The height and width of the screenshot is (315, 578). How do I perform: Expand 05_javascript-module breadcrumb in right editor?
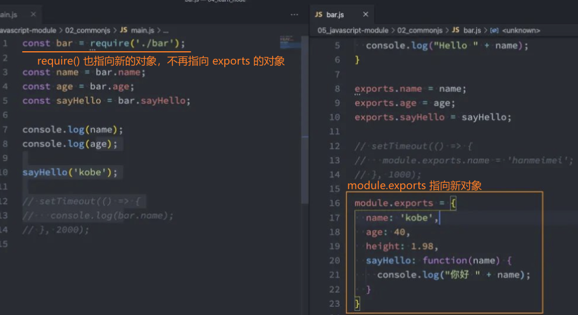[x=353, y=30]
